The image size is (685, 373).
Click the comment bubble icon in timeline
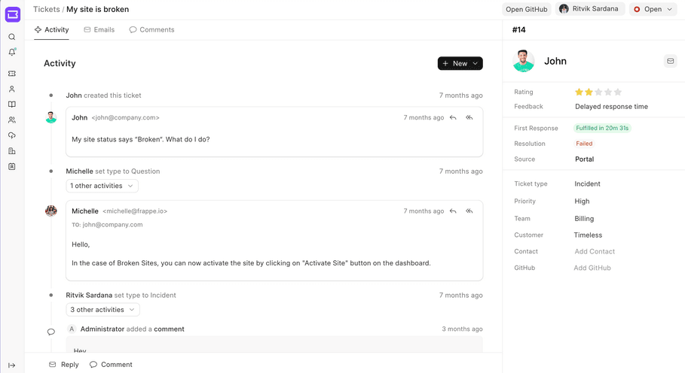(51, 332)
